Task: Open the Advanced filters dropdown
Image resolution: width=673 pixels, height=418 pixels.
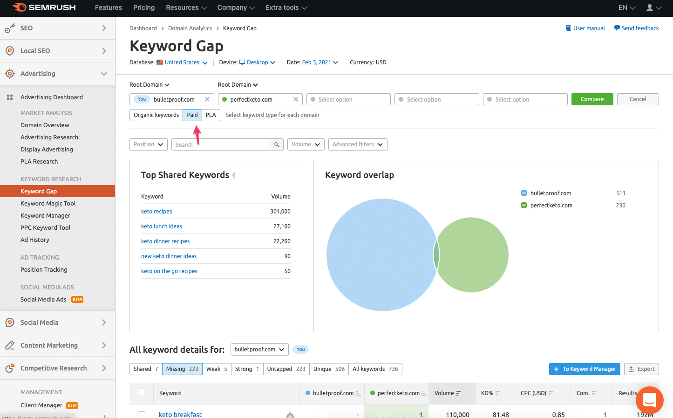Action: (x=358, y=144)
